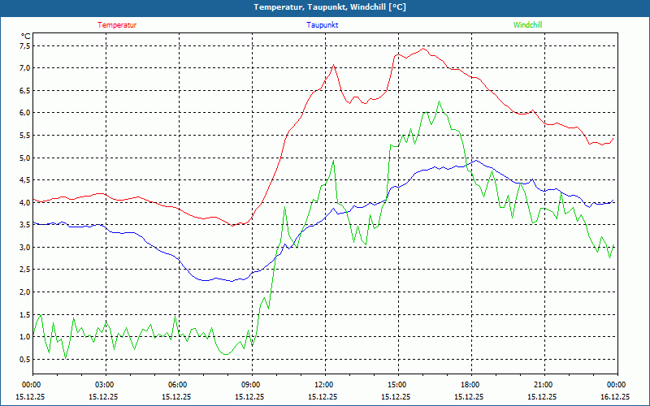This screenshot has width=650, height=406.
Task: Click the 12:00 time axis label
Action: coord(325,385)
